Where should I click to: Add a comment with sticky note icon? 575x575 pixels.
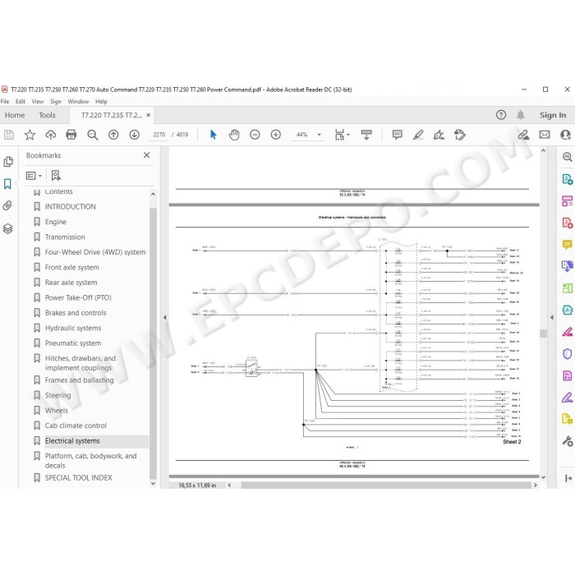point(397,135)
